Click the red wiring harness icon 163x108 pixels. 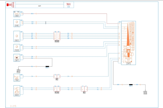10,5
